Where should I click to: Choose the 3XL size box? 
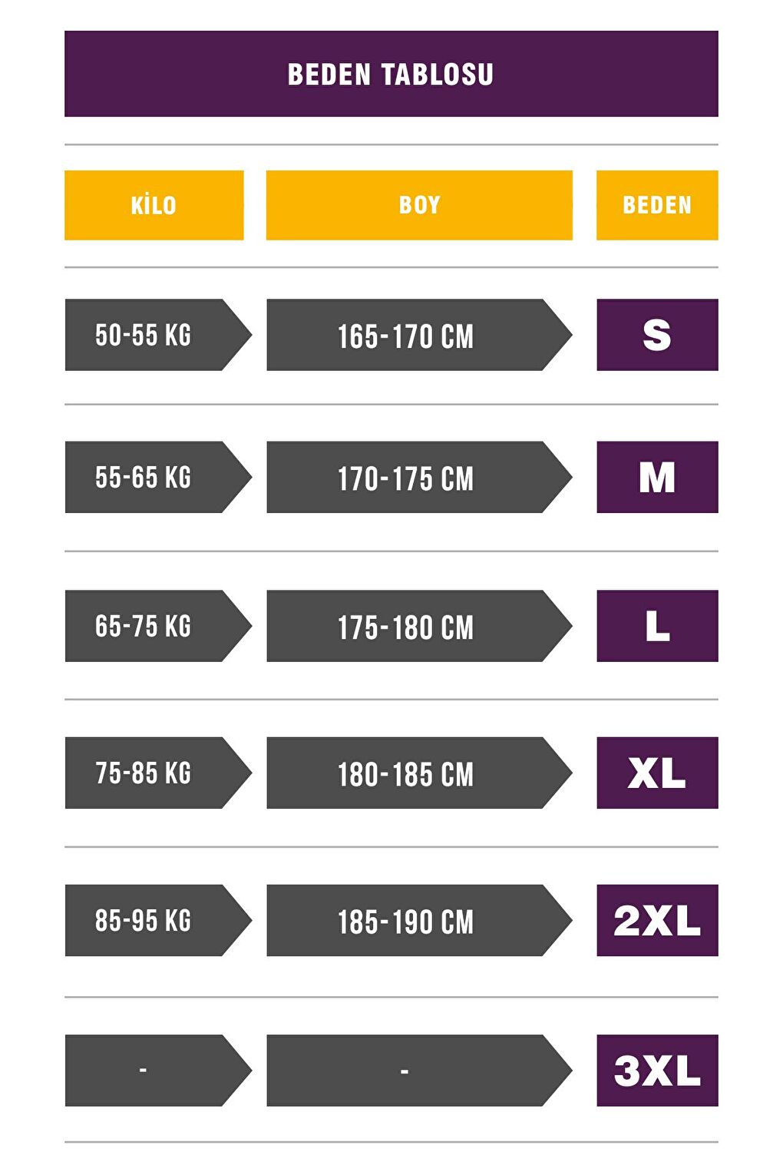click(x=657, y=1071)
